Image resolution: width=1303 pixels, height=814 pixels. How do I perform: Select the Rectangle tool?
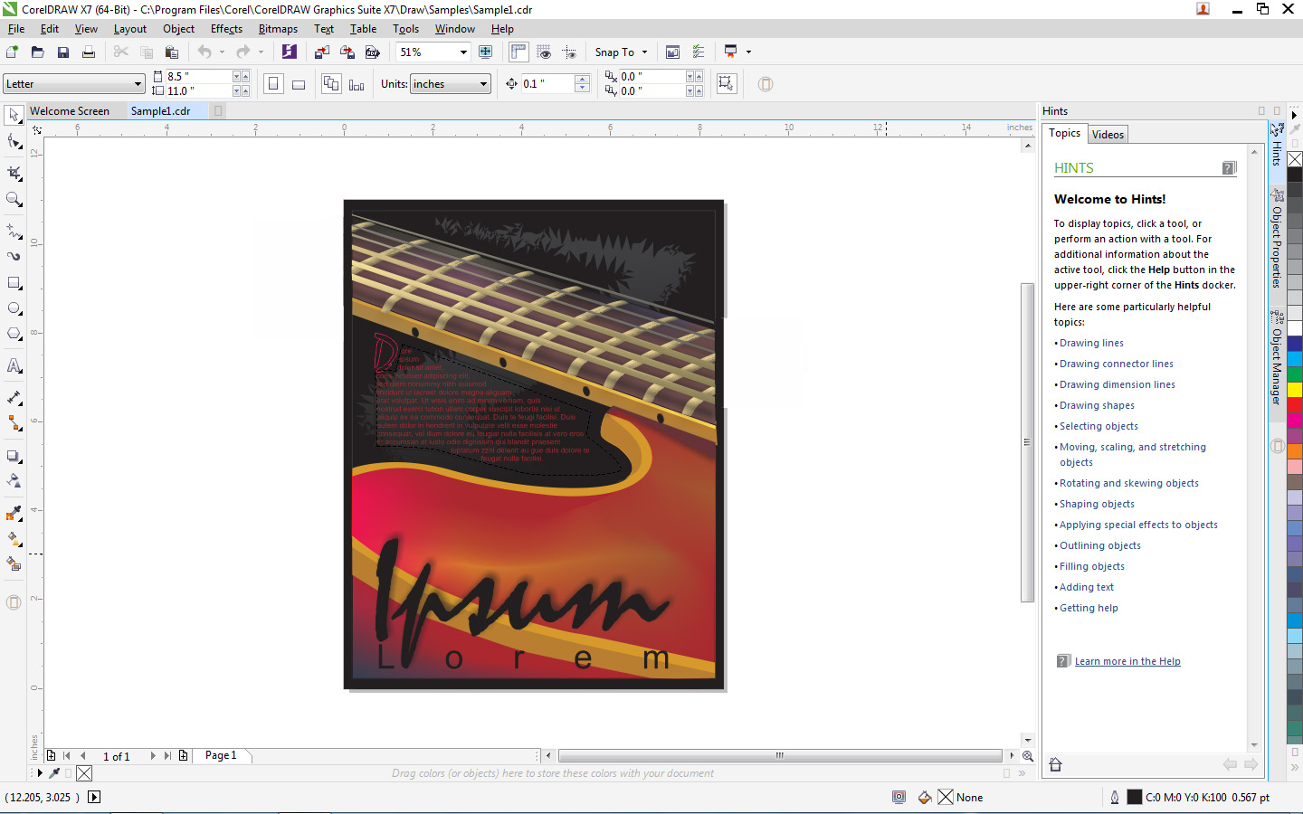(x=14, y=283)
